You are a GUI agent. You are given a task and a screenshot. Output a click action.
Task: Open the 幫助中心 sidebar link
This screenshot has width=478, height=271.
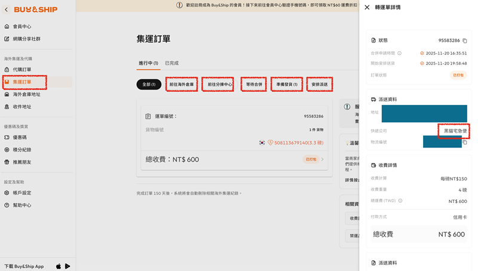[x=22, y=205]
